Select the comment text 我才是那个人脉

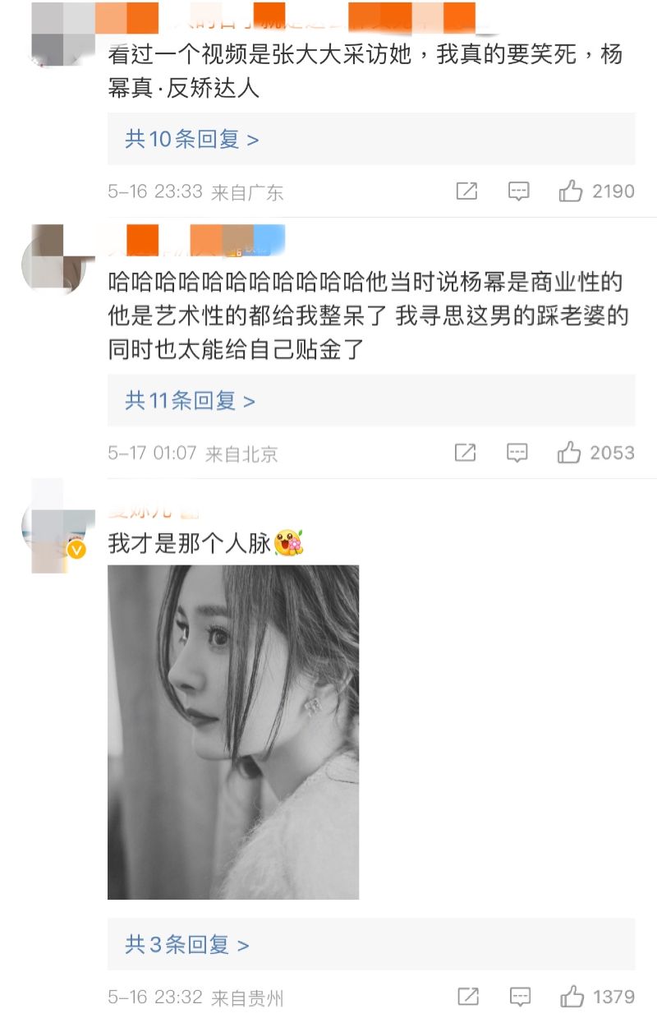click(x=191, y=543)
